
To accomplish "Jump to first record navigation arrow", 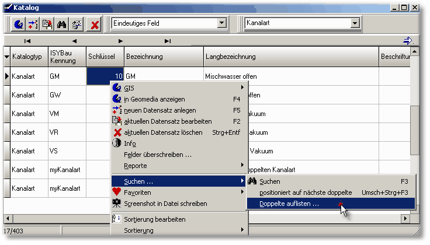I will (x=27, y=41).
